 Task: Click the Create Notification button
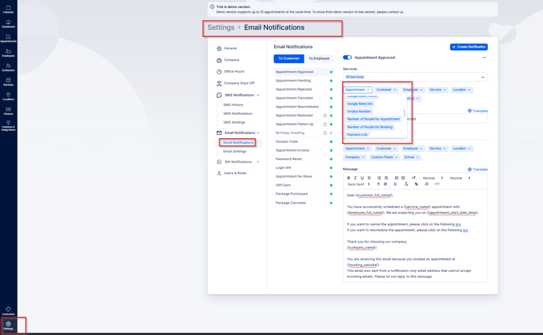tap(469, 47)
